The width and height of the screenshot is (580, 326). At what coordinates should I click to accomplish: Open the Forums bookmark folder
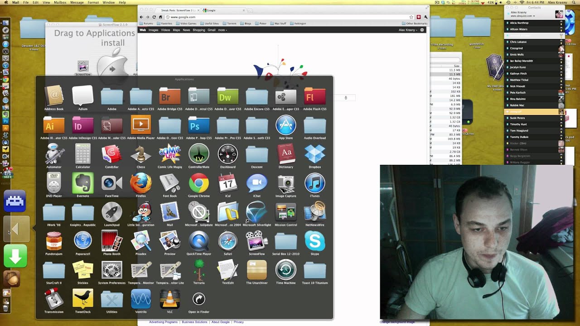click(x=146, y=23)
